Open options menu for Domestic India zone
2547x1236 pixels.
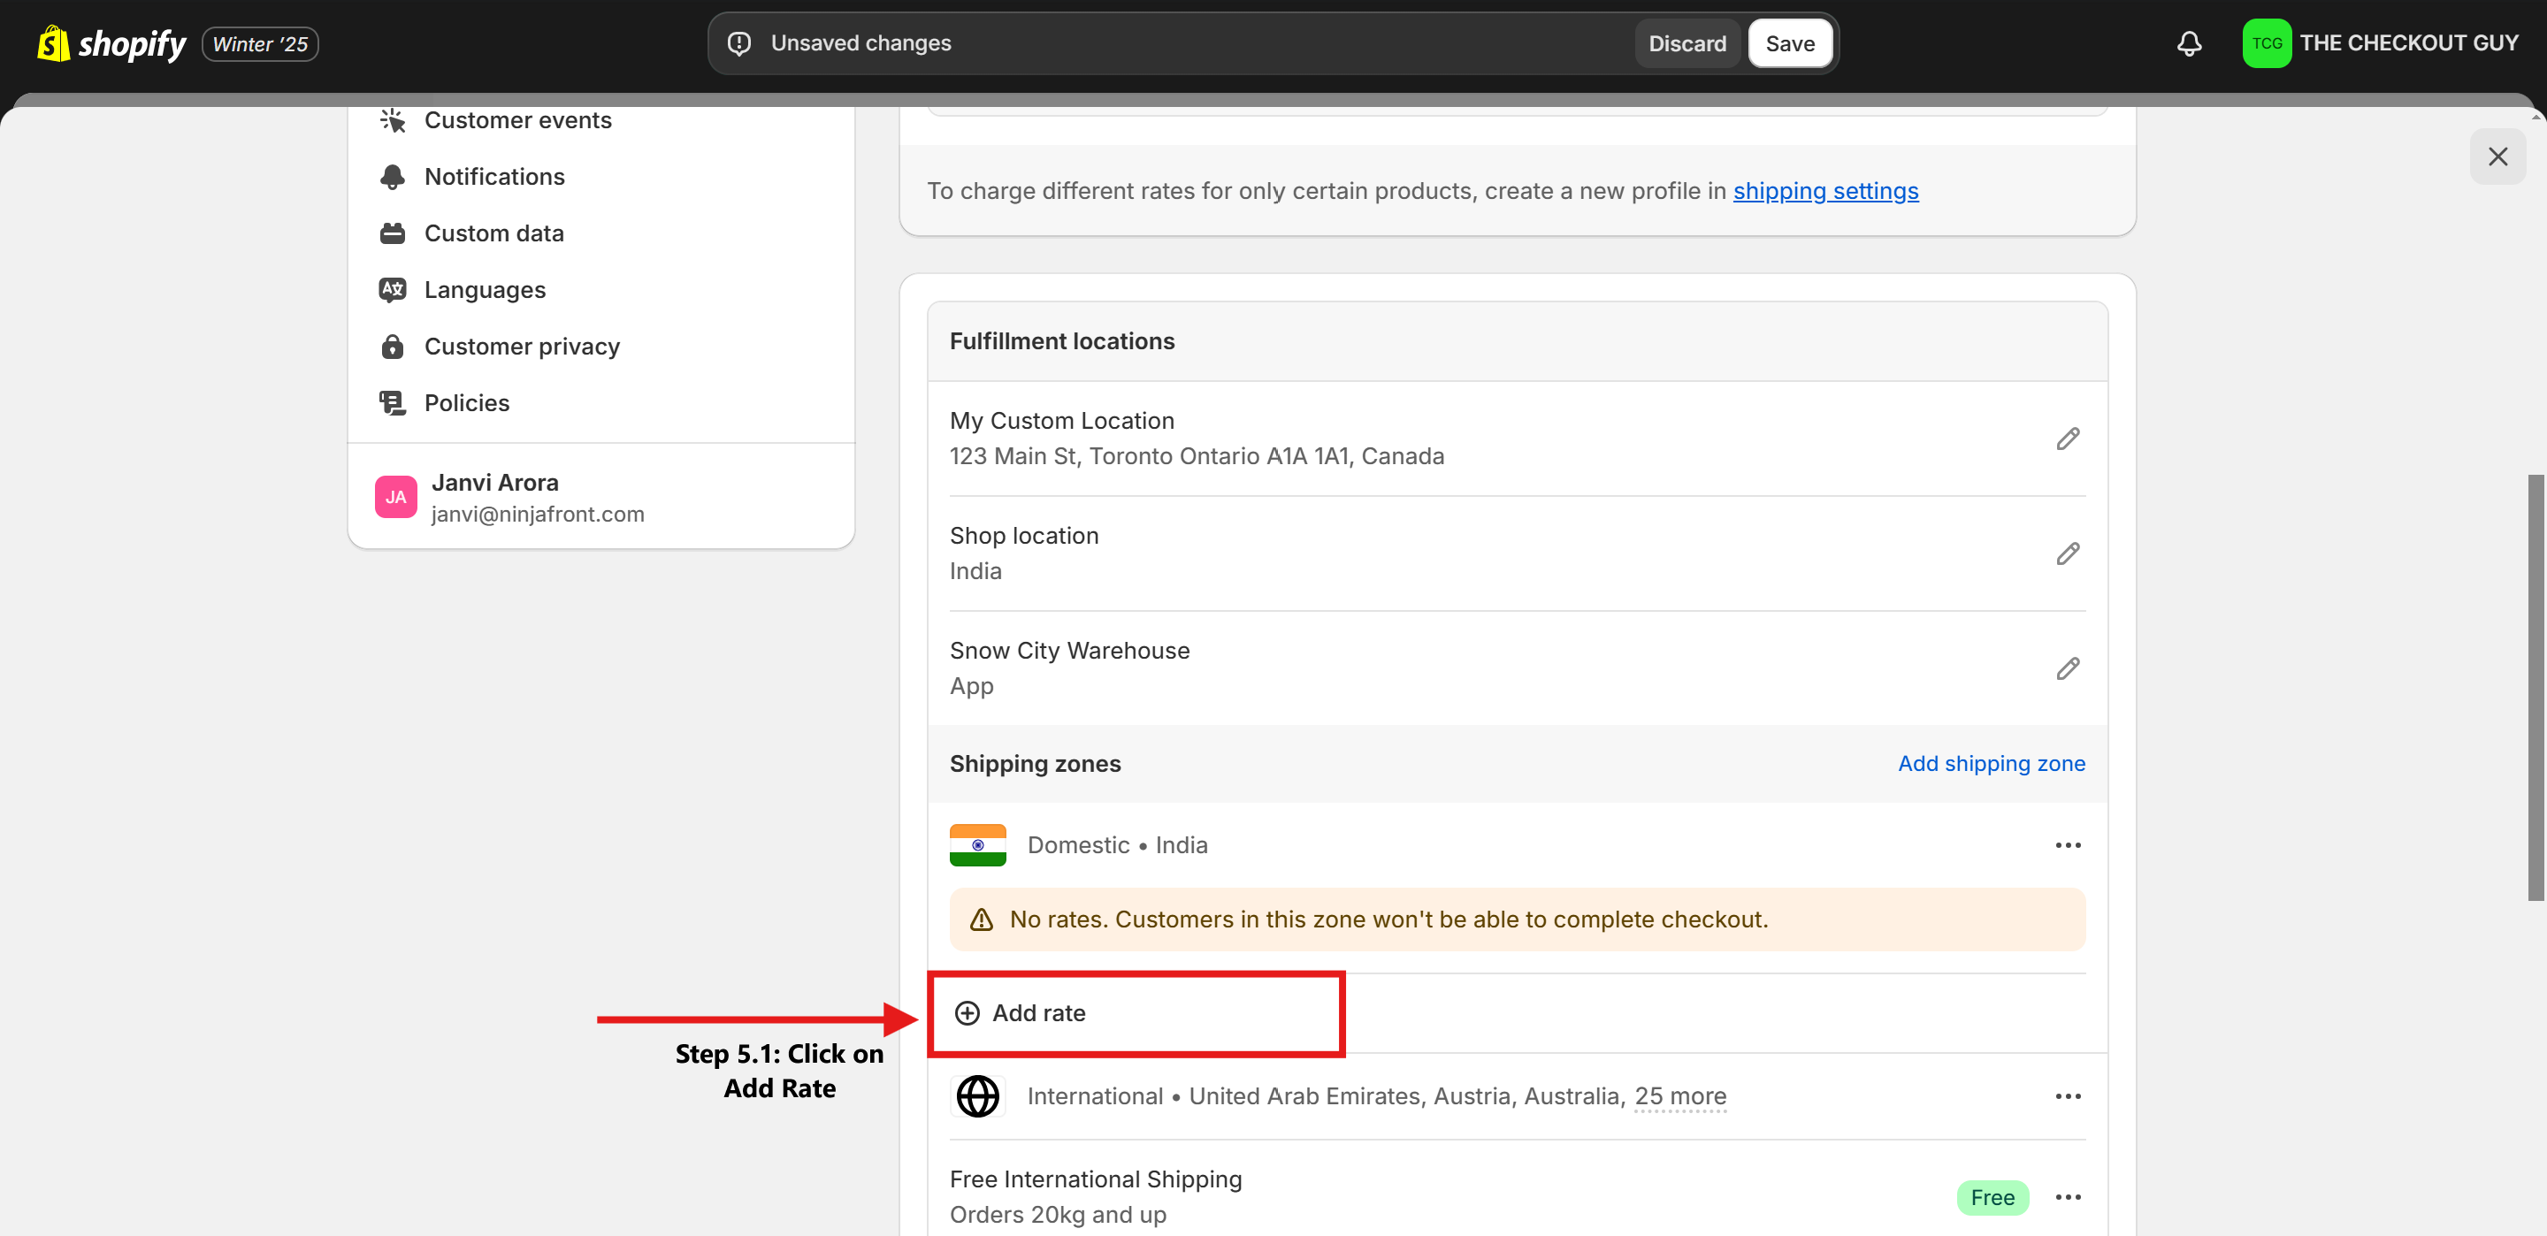point(2068,845)
